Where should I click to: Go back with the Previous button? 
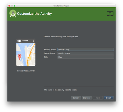click(x=87, y=98)
